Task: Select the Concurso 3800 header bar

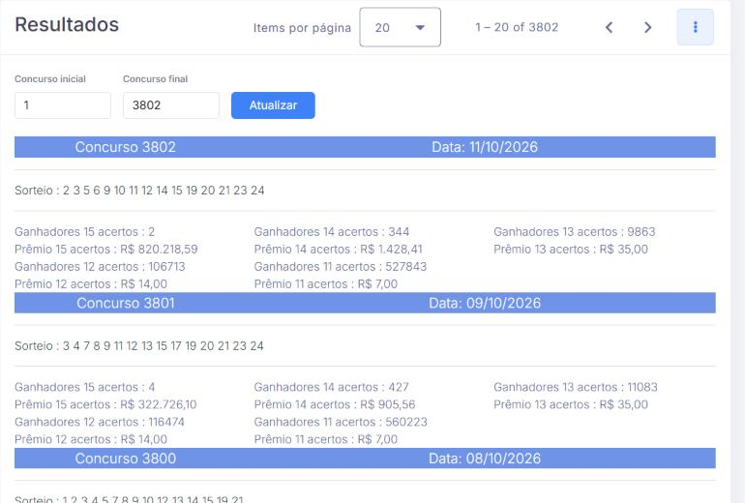Action: pyautogui.click(x=365, y=458)
